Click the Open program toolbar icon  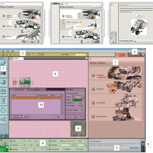point(3,55)
